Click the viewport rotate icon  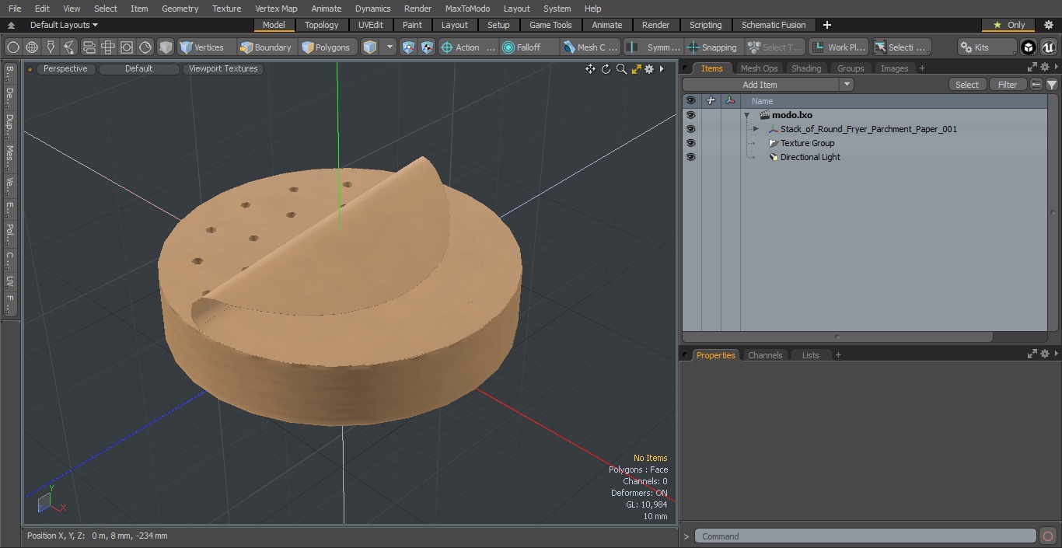pyautogui.click(x=606, y=69)
